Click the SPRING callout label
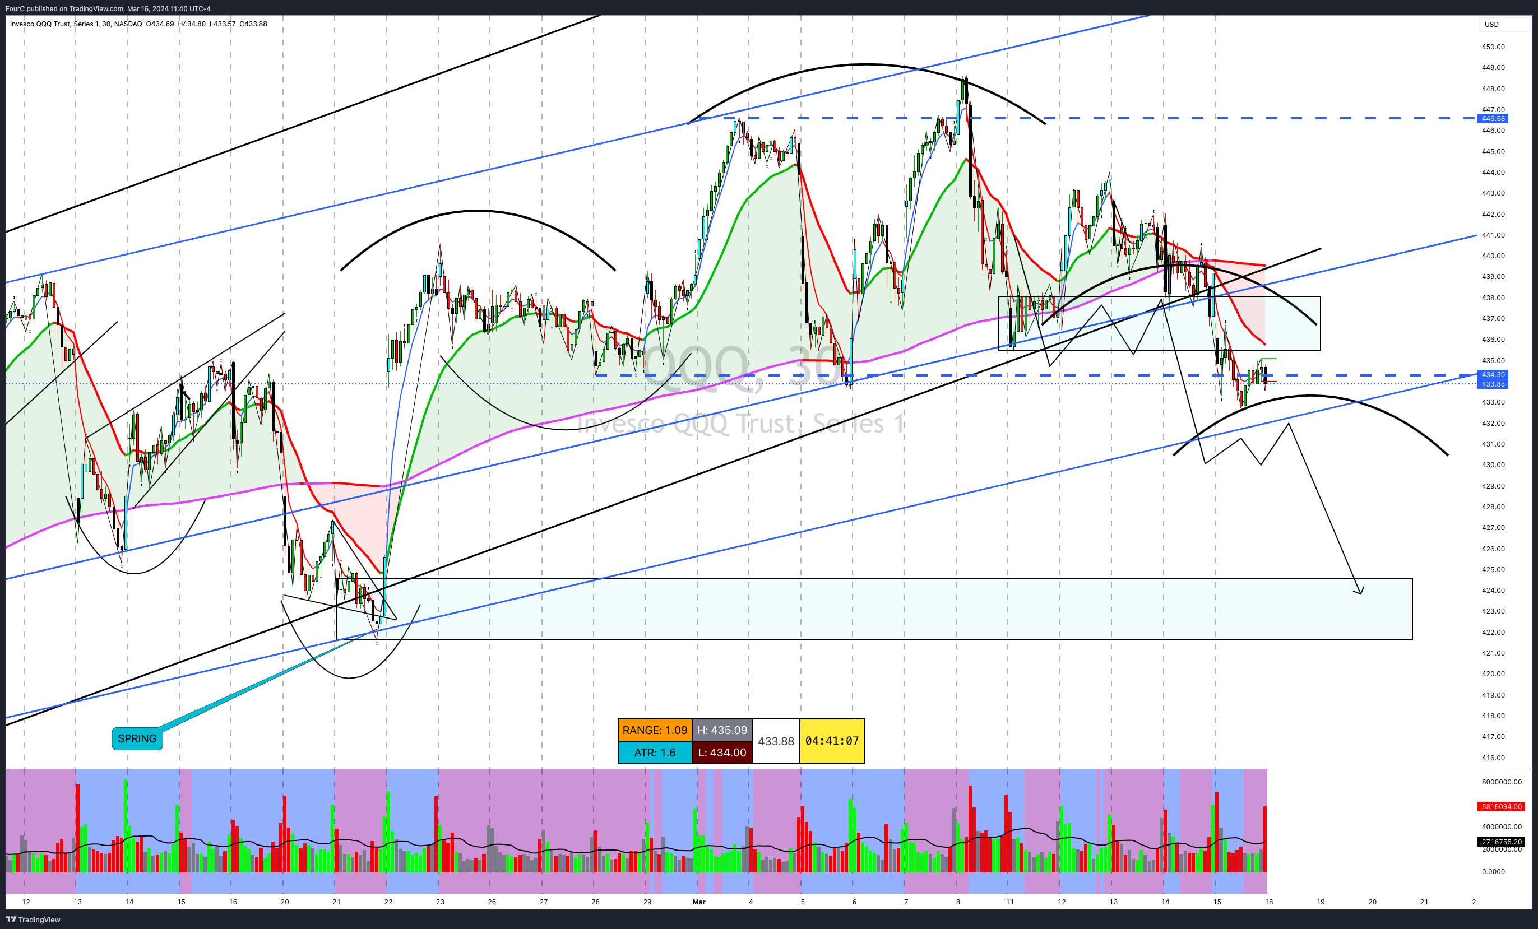1538x929 pixels. [x=137, y=738]
